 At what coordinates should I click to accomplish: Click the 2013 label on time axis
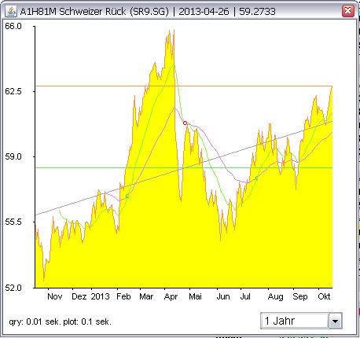[100, 296]
